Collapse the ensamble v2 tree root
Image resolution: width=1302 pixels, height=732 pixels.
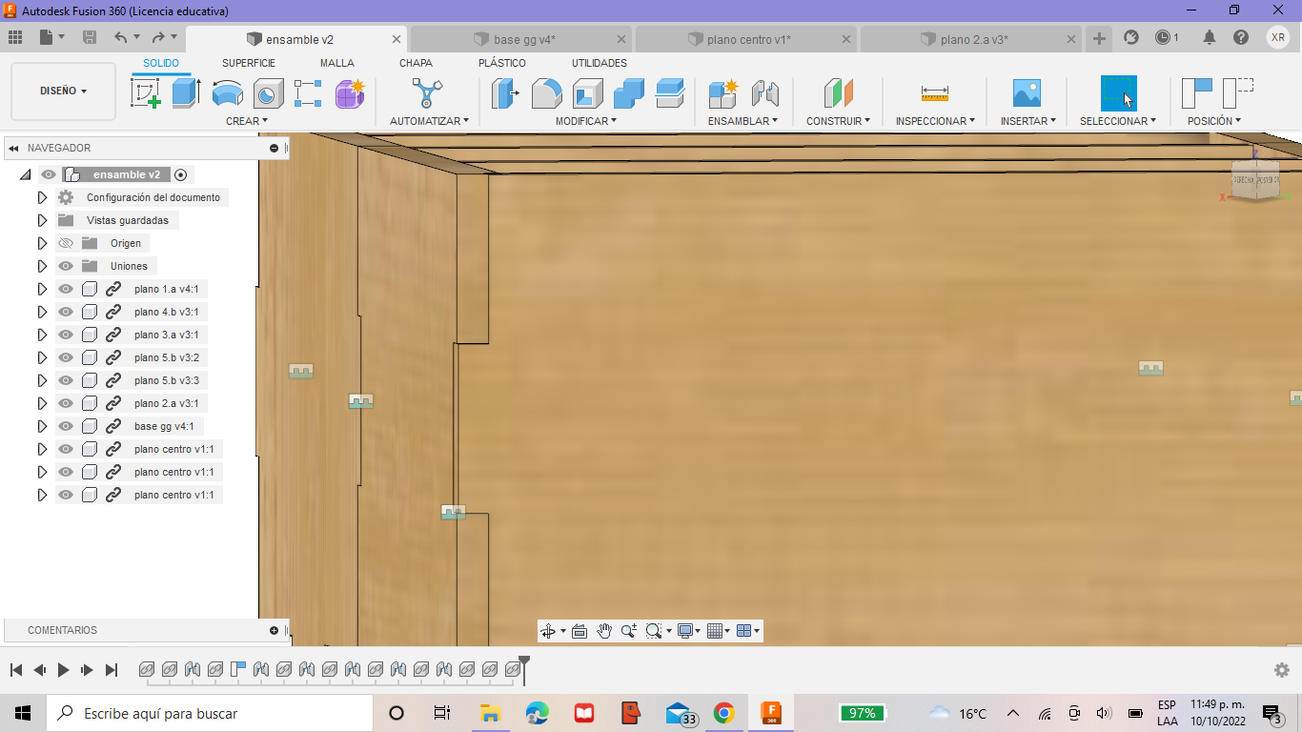(25, 174)
